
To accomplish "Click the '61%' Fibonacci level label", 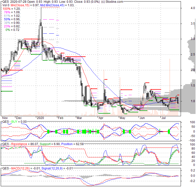I will tap(7, 16).
